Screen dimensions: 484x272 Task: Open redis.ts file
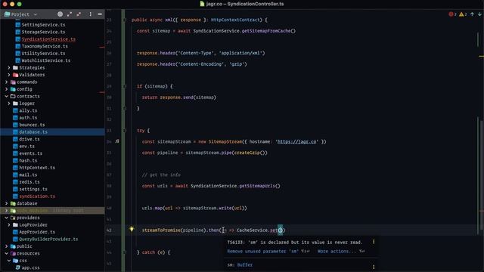(29, 182)
